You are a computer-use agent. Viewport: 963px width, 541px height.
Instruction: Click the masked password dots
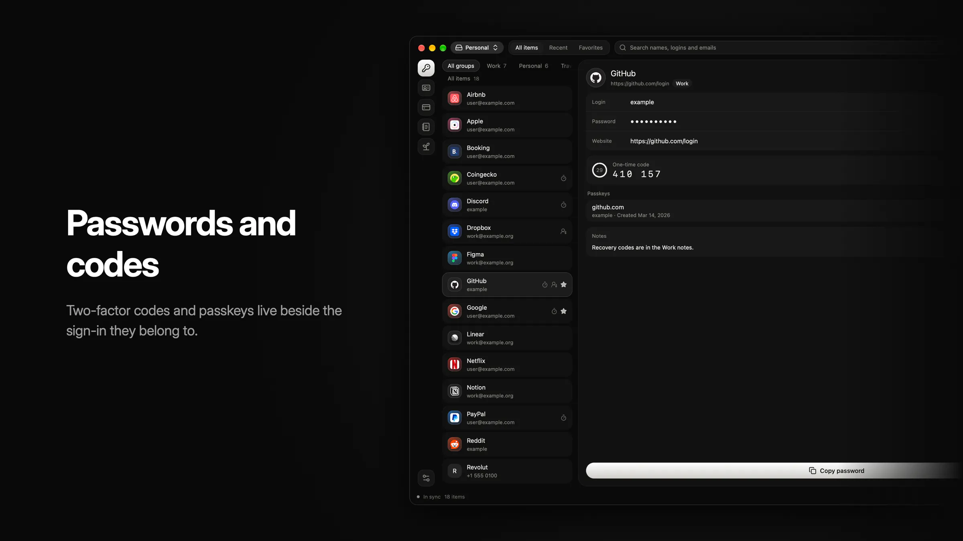(x=653, y=121)
